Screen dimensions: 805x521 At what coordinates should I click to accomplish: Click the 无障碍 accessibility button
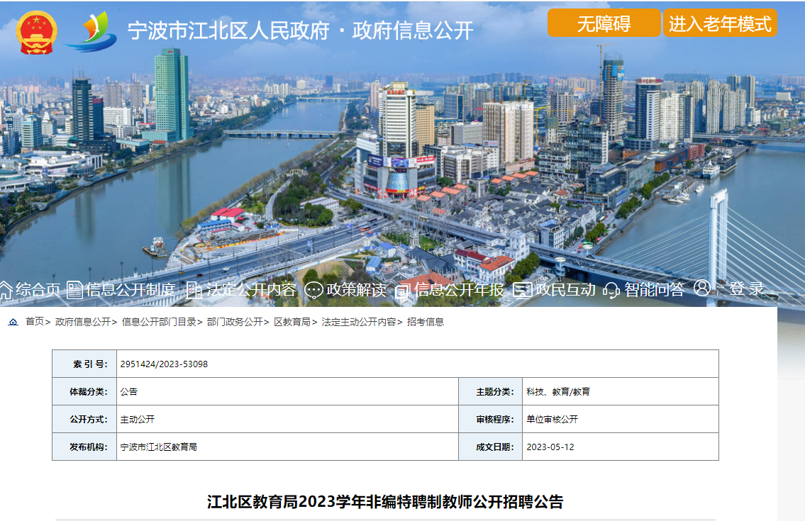coord(604,23)
